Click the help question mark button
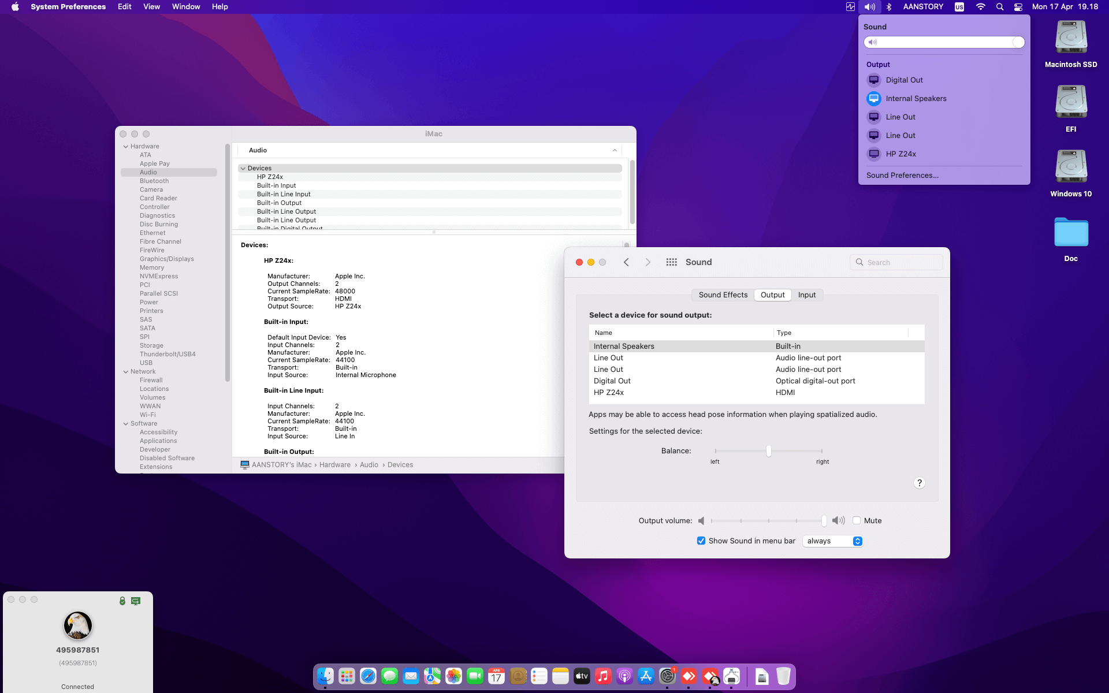1109x693 pixels. (x=920, y=482)
